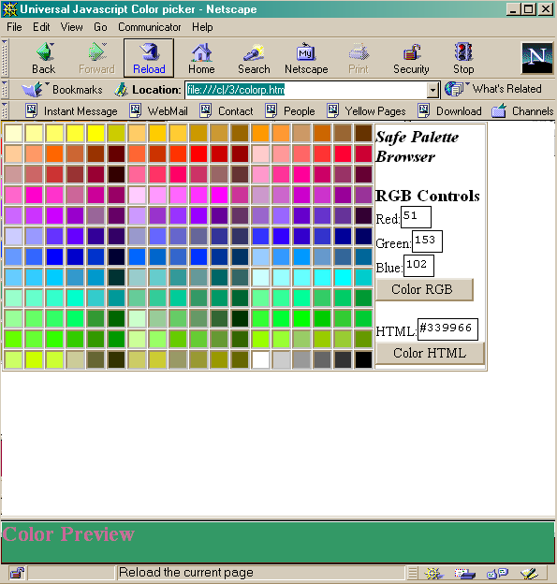
Task: Open My Netscape toolbar icon
Action: pyautogui.click(x=306, y=51)
